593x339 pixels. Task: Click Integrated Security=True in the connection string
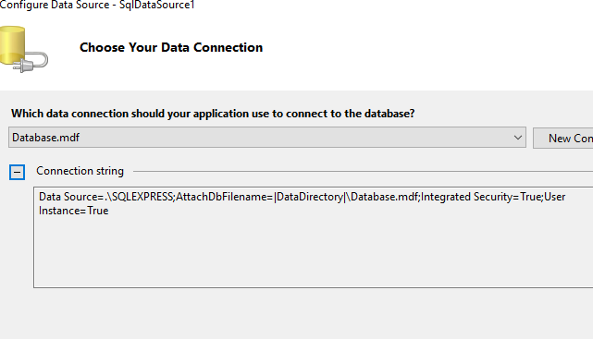pos(481,197)
